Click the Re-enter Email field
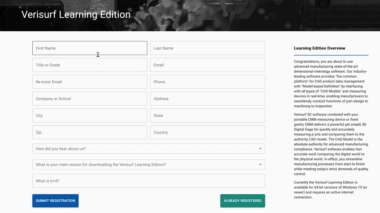This screenshot has height=213, width=380. (x=90, y=82)
